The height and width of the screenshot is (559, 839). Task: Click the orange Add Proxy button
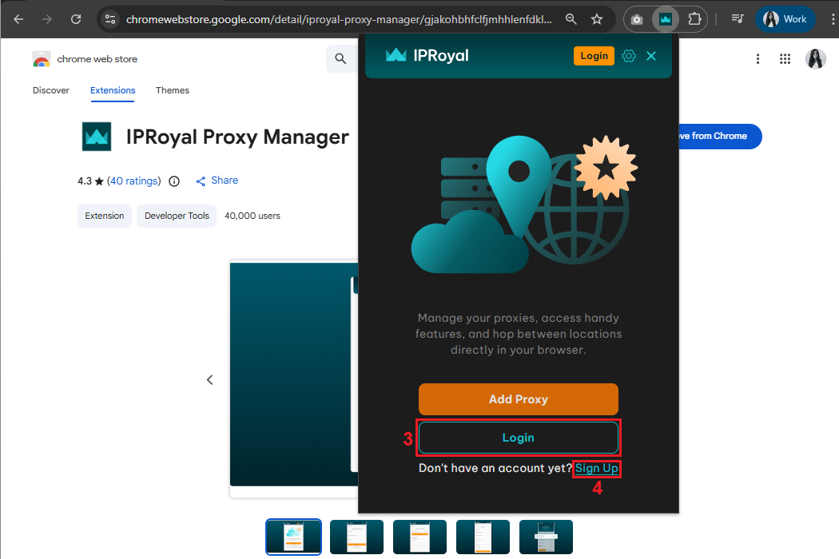(x=519, y=399)
